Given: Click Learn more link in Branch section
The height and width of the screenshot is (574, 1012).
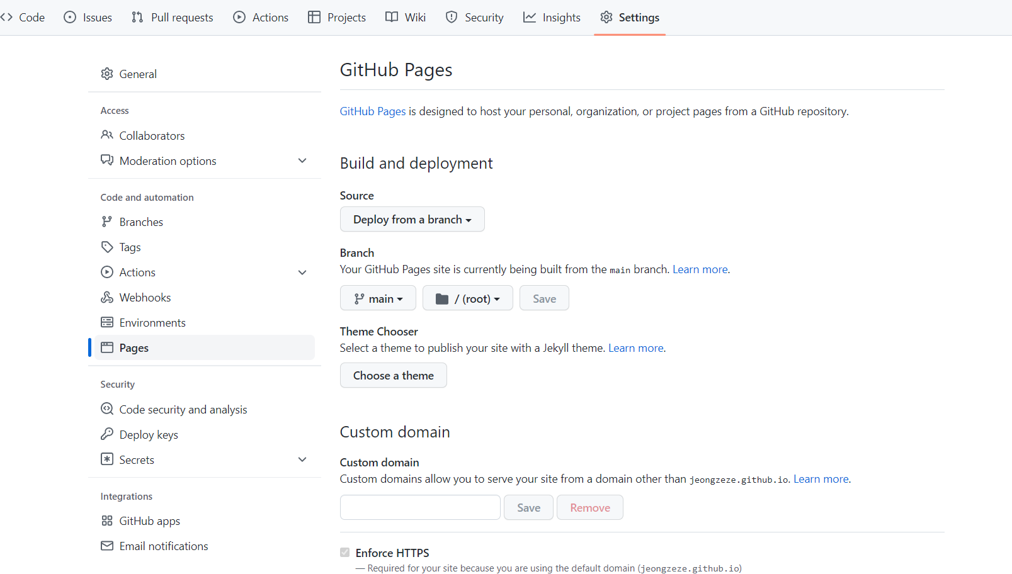Looking at the screenshot, I should tap(700, 269).
